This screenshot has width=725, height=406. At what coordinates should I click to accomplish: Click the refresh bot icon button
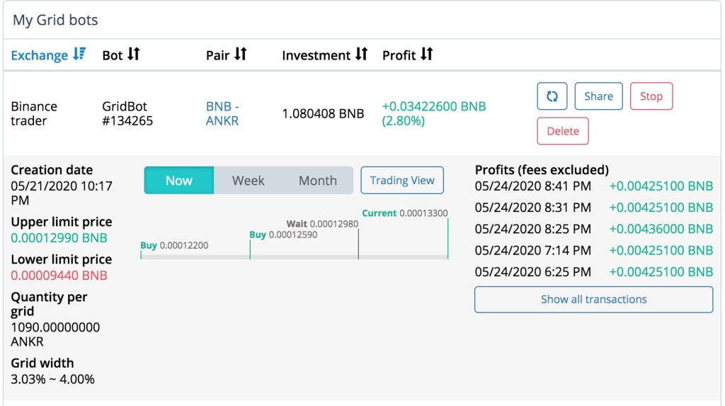click(x=552, y=96)
